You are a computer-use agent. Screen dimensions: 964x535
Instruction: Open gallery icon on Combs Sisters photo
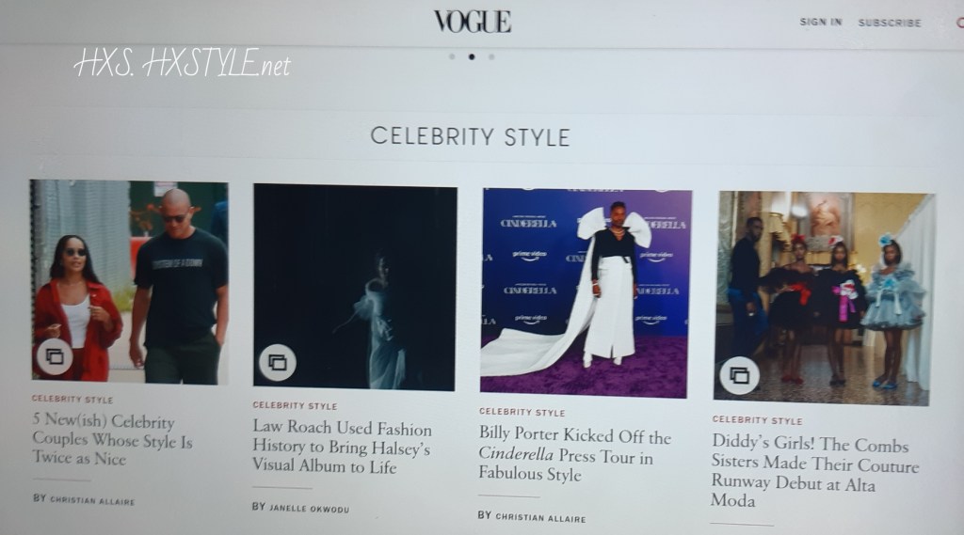[x=739, y=375]
